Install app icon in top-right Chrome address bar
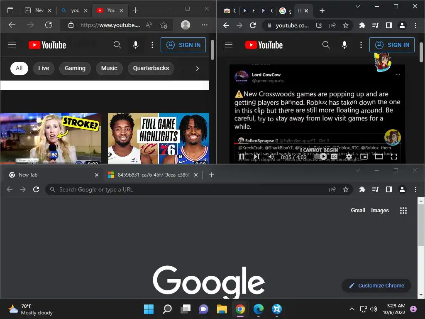 point(319,25)
